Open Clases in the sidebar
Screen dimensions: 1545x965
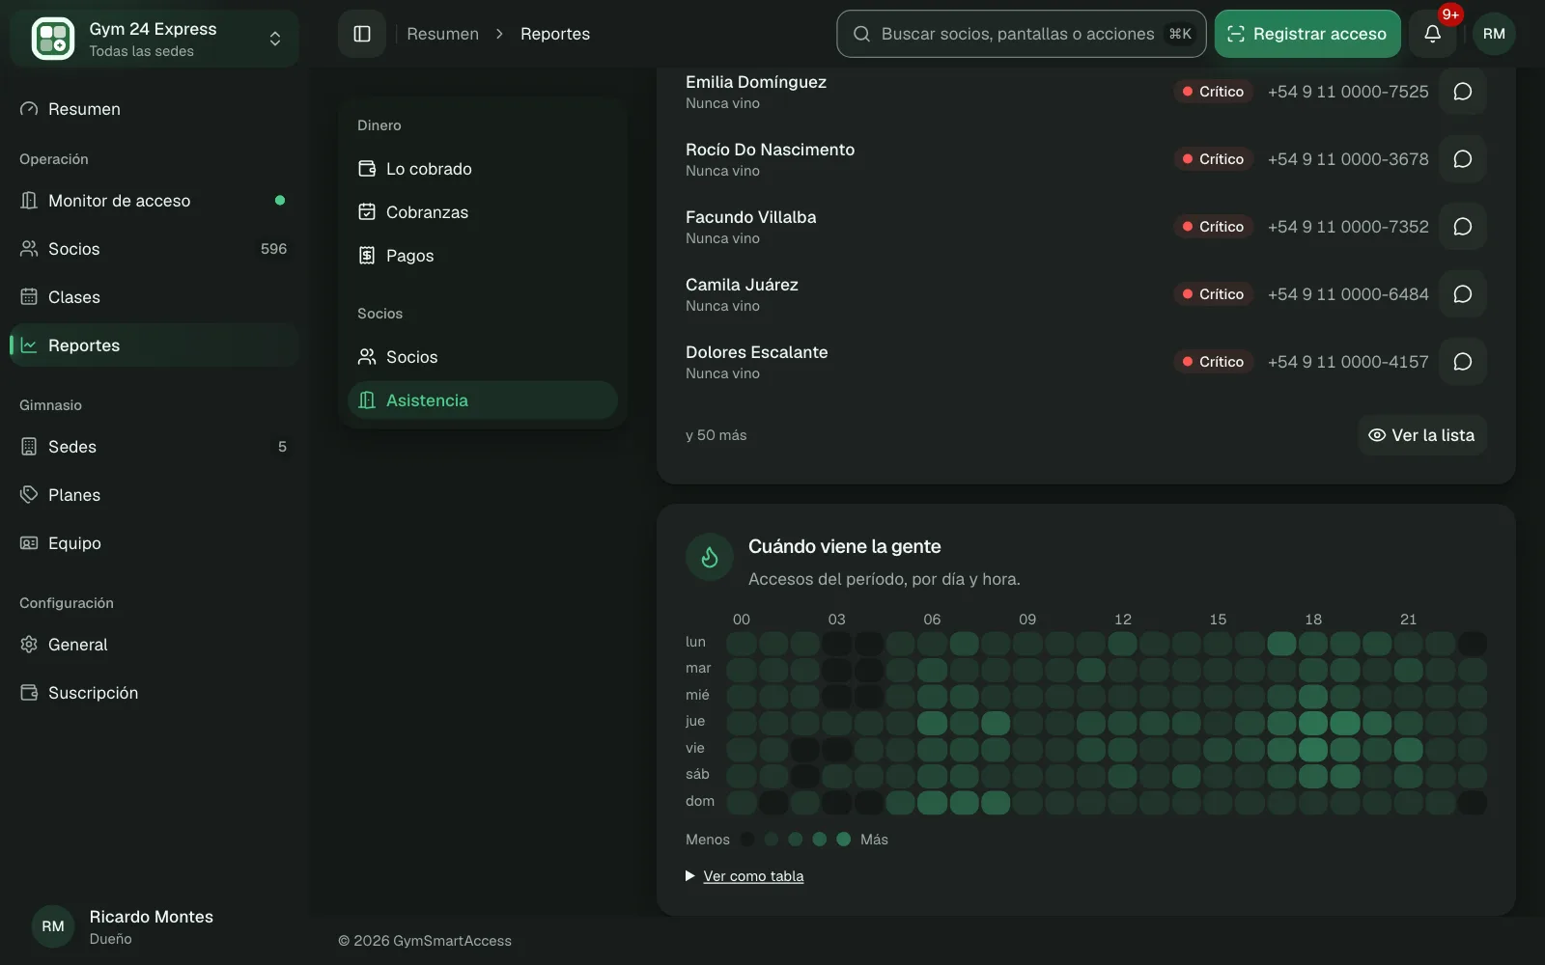(154, 297)
